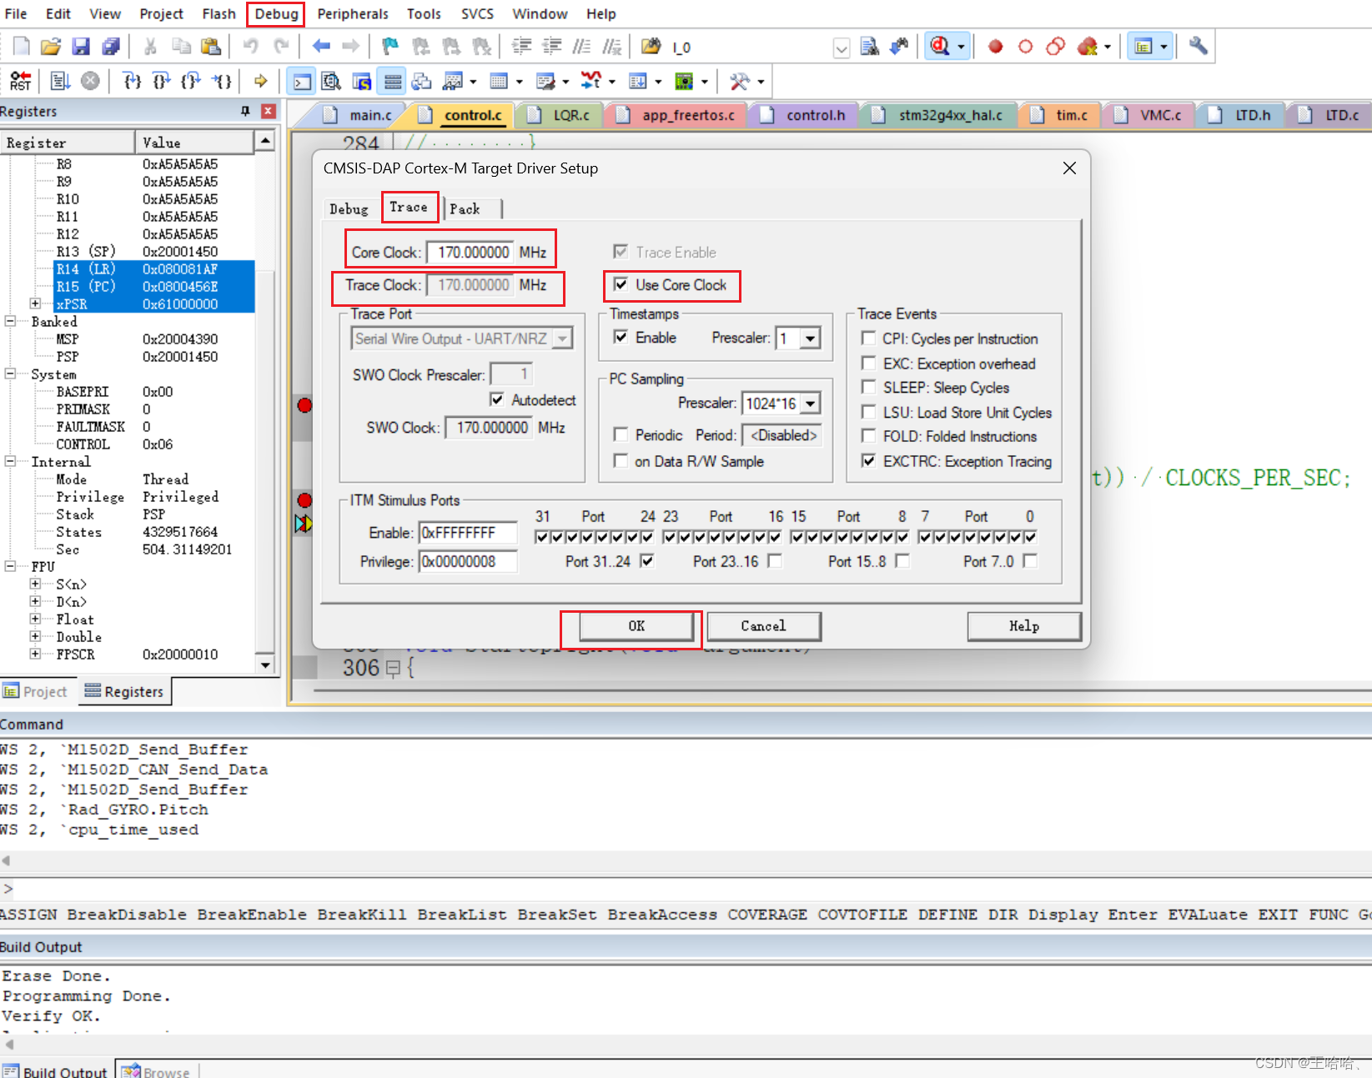Collapse the System registers group
Viewport: 1372px width, 1078px height.
(10, 374)
